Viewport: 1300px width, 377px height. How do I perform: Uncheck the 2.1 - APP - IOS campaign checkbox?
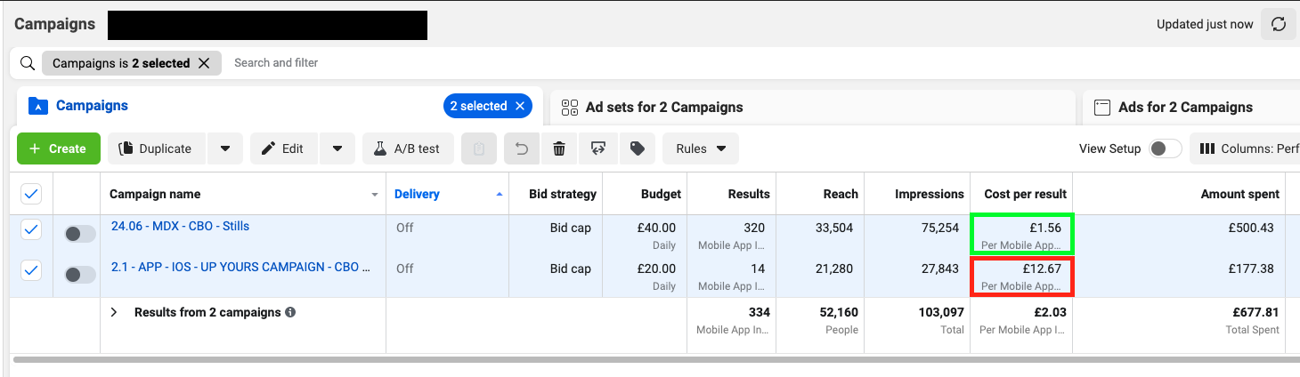click(x=31, y=271)
